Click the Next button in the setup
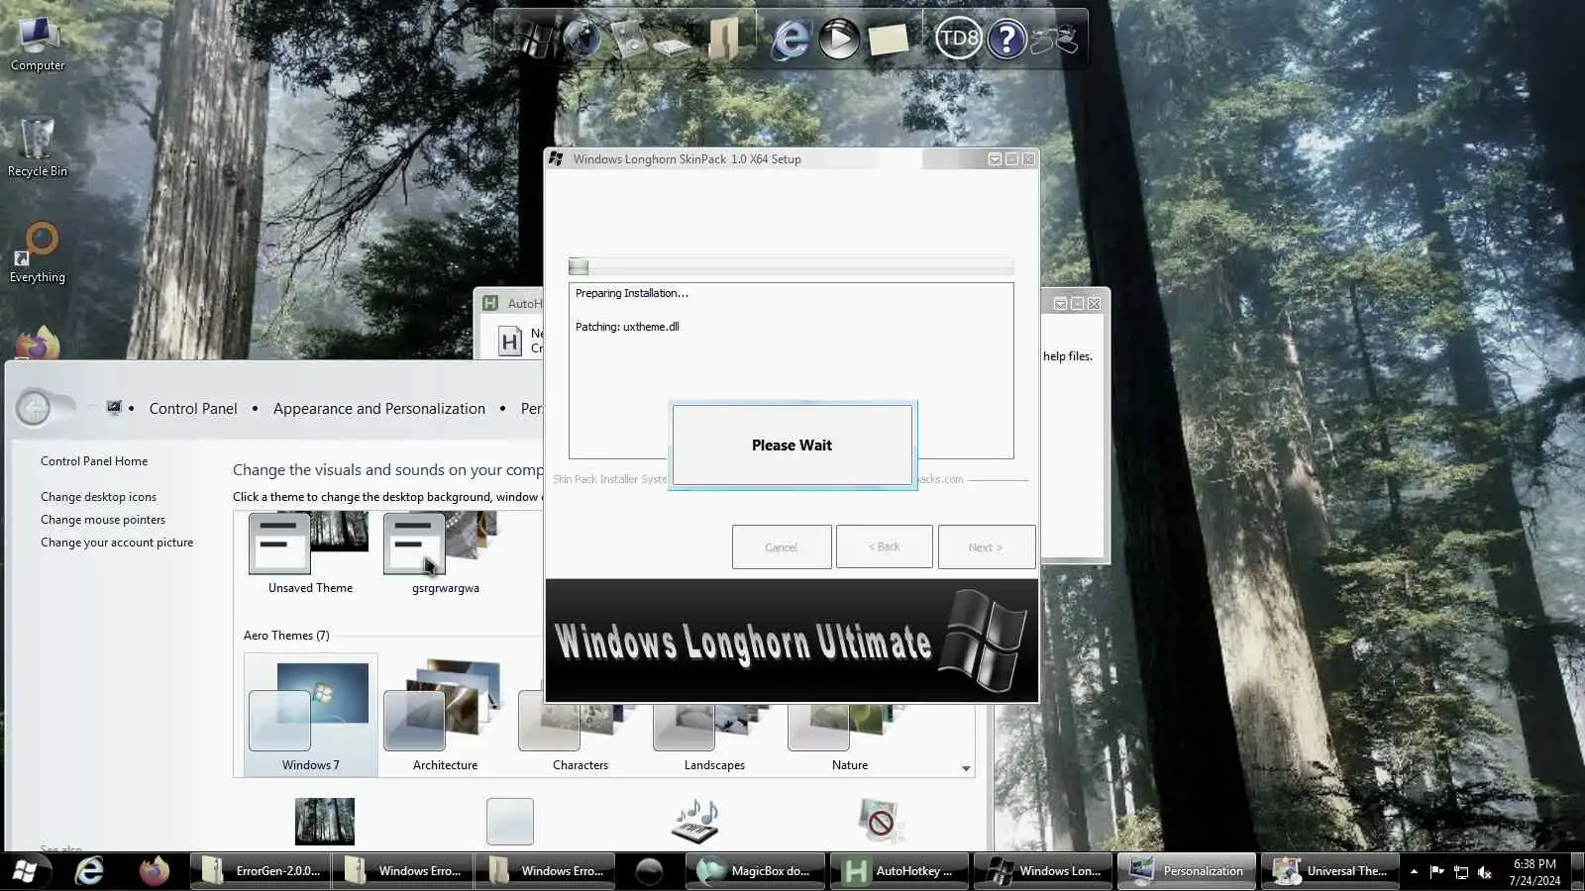 point(987,546)
